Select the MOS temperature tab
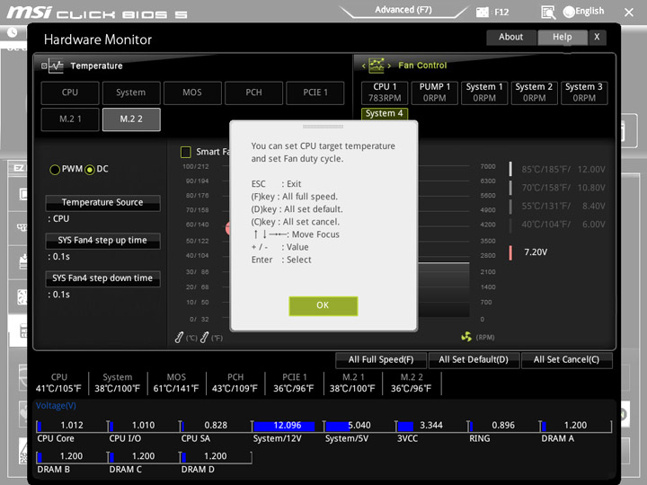The height and width of the screenshot is (485, 647). [x=192, y=93]
